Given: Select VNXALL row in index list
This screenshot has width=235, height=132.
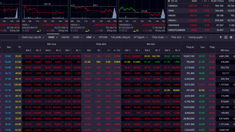Looking at the screenshot, I should click(201, 20).
